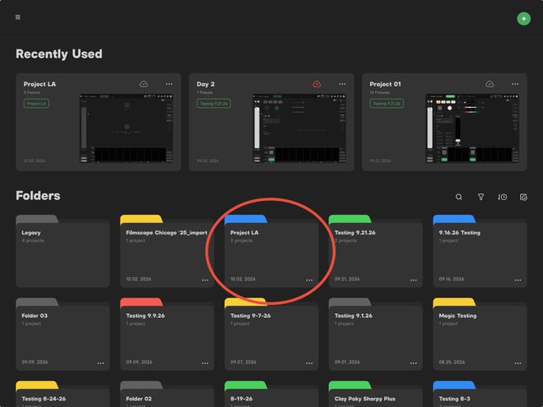Screen dimensions: 543x407
Task: Open the 9.16.26 Testing folder
Action: 480,251
